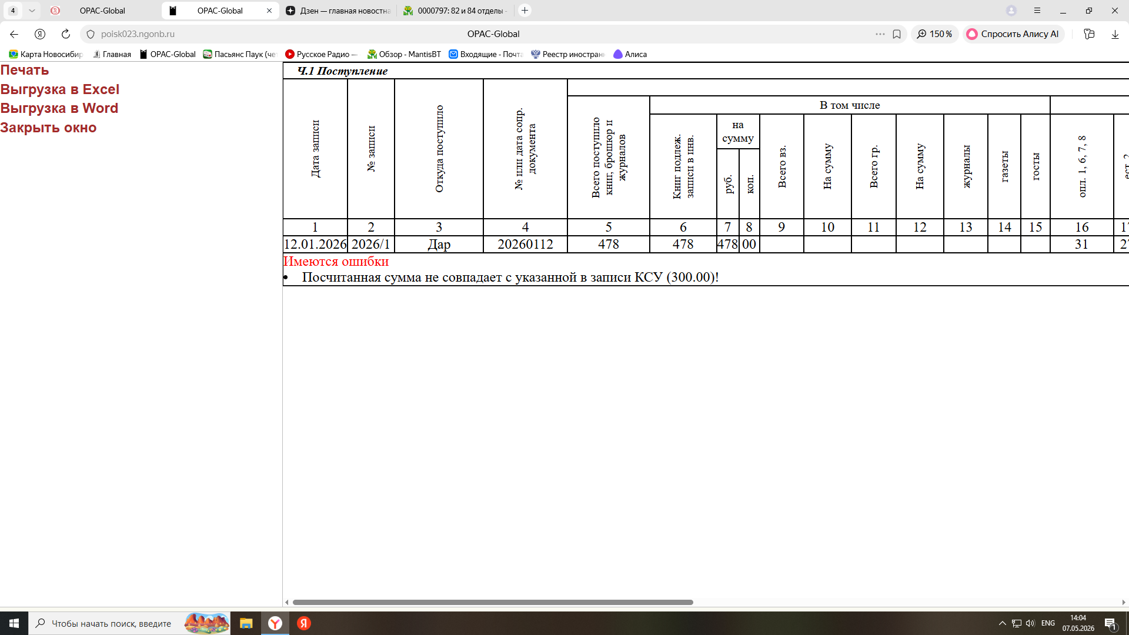
Task: Click the horizontal scrollbar thumb under the table
Action: pos(493,602)
